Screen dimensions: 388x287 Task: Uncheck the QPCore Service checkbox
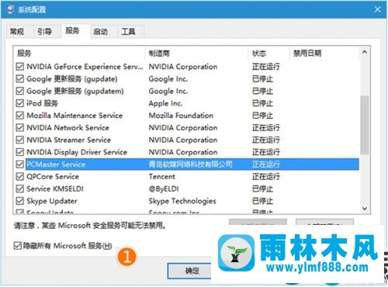click(20, 176)
